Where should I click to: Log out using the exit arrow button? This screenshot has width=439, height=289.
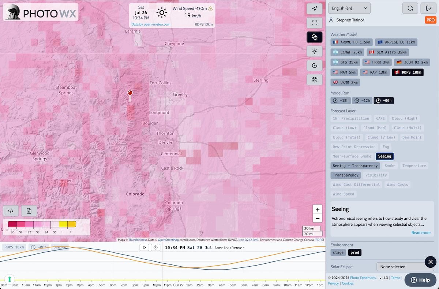point(428,8)
